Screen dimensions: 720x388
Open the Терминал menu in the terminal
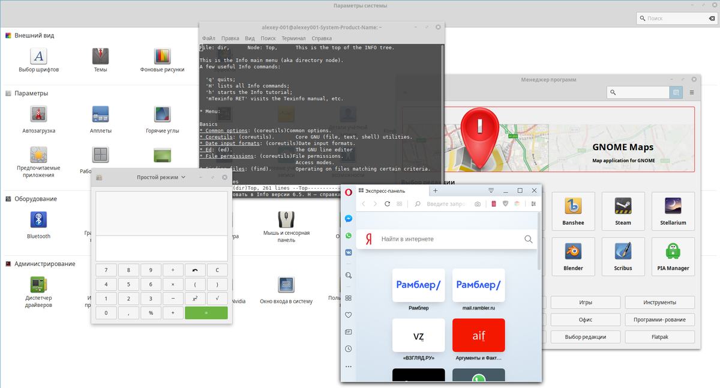(293, 38)
